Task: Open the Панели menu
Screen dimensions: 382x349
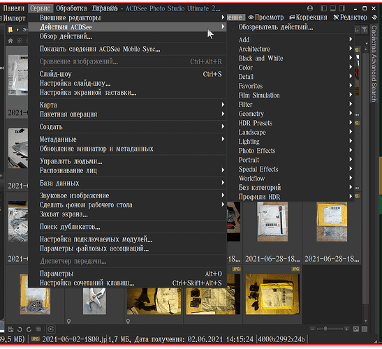Action: coord(14,8)
